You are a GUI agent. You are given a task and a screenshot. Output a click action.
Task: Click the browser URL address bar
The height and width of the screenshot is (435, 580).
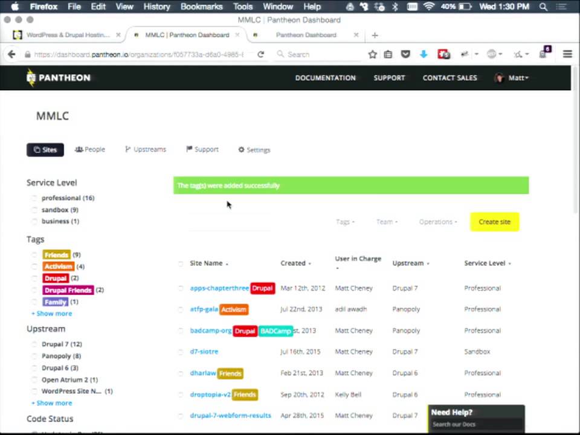[139, 54]
